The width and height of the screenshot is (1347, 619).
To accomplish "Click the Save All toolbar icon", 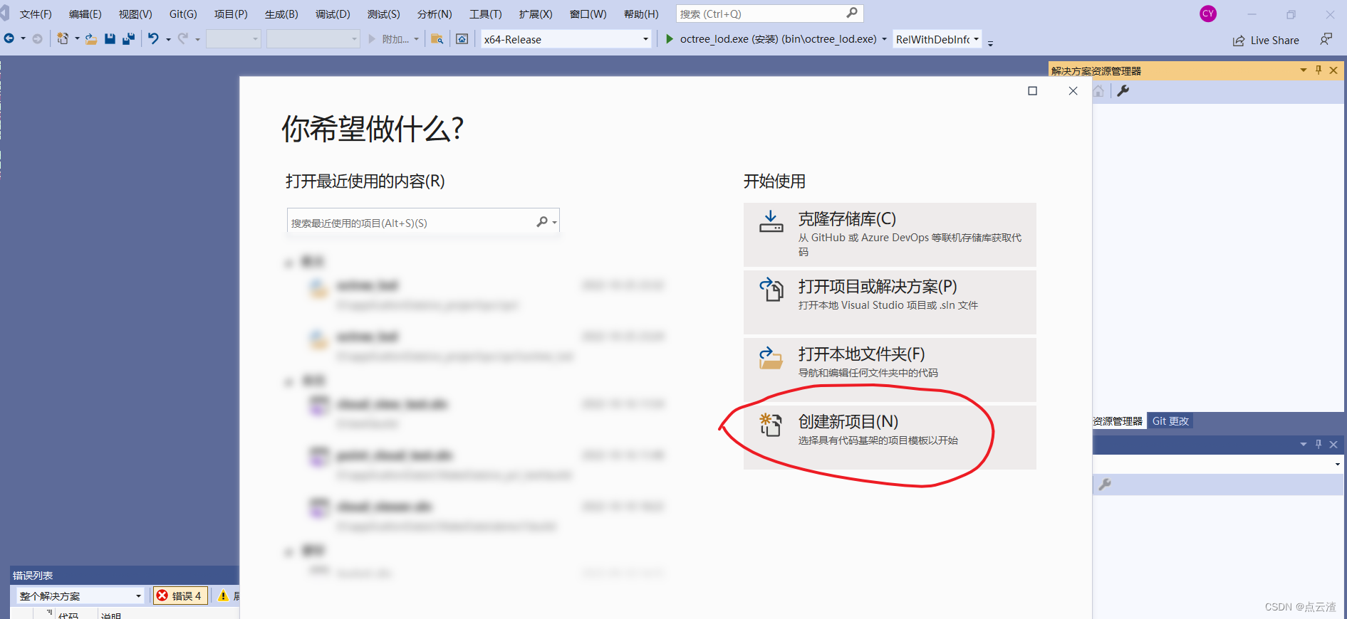I will (x=128, y=39).
